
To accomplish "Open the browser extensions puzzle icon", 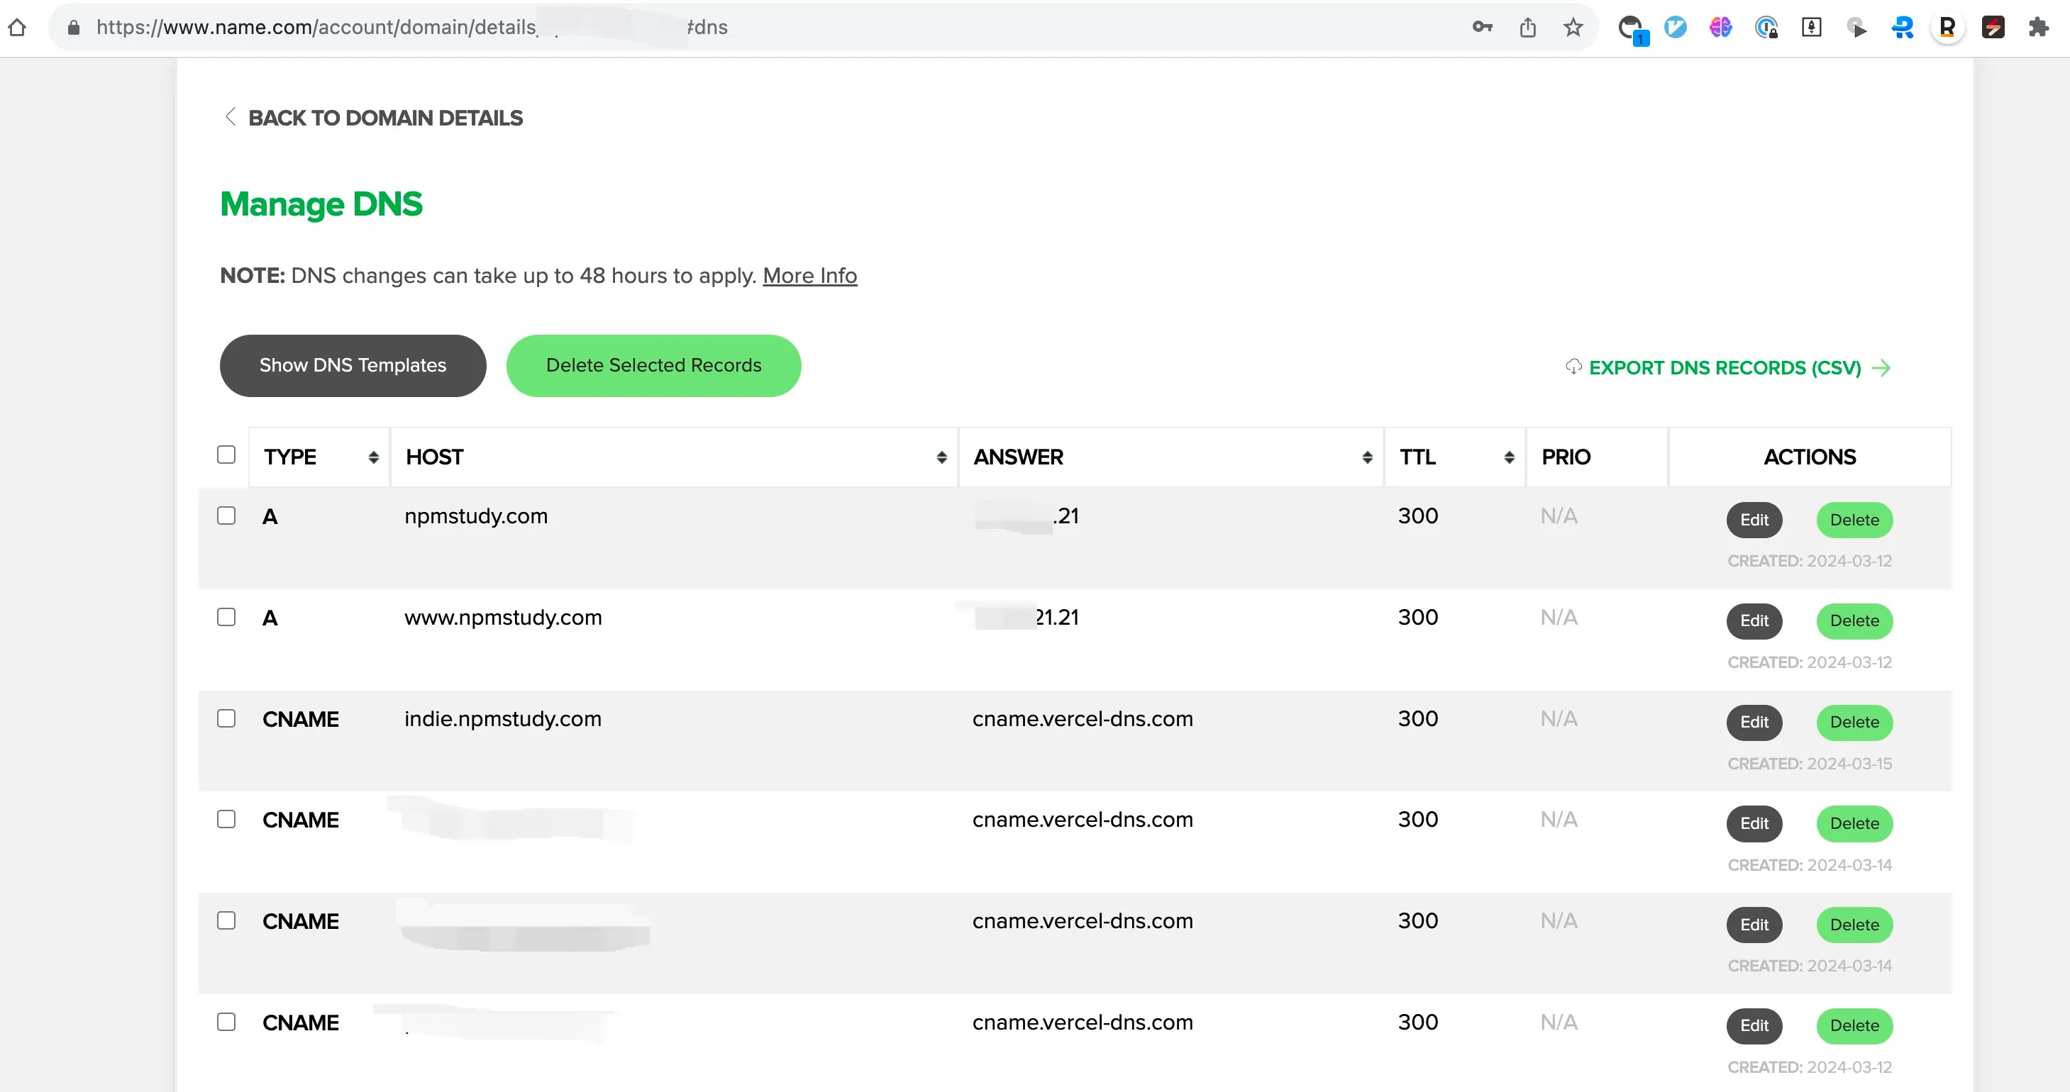I will (2038, 27).
